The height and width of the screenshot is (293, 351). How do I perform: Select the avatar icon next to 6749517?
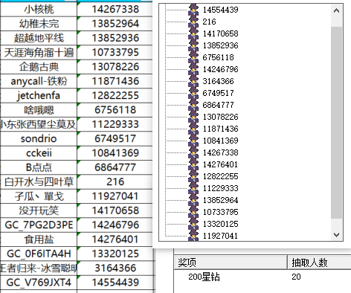(193, 93)
